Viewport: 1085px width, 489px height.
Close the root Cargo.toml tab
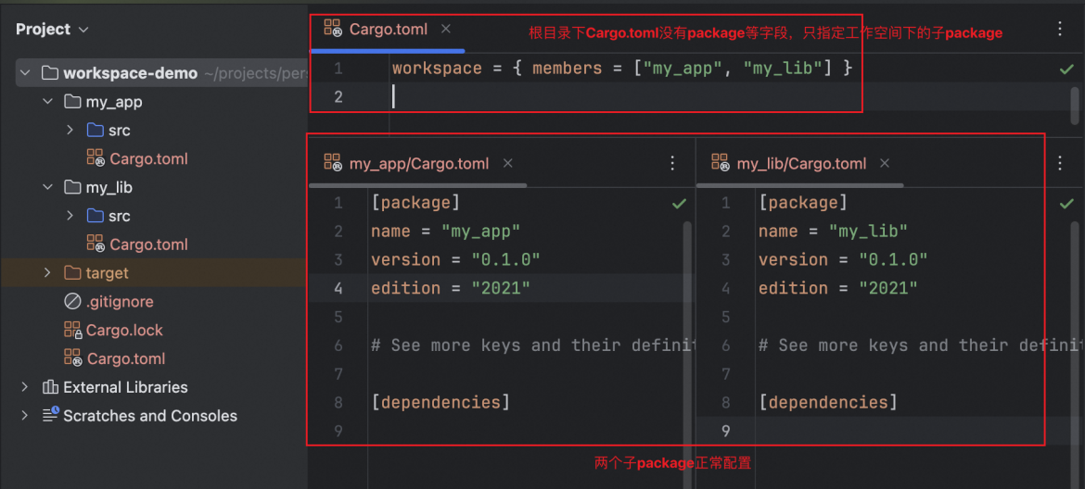coord(446,29)
